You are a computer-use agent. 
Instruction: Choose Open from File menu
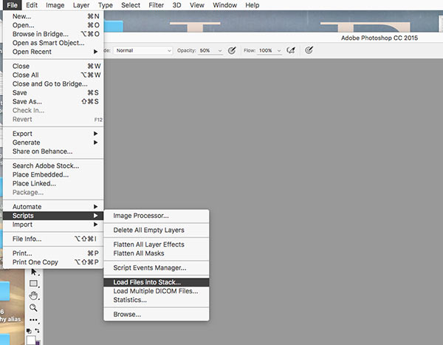coord(53,25)
